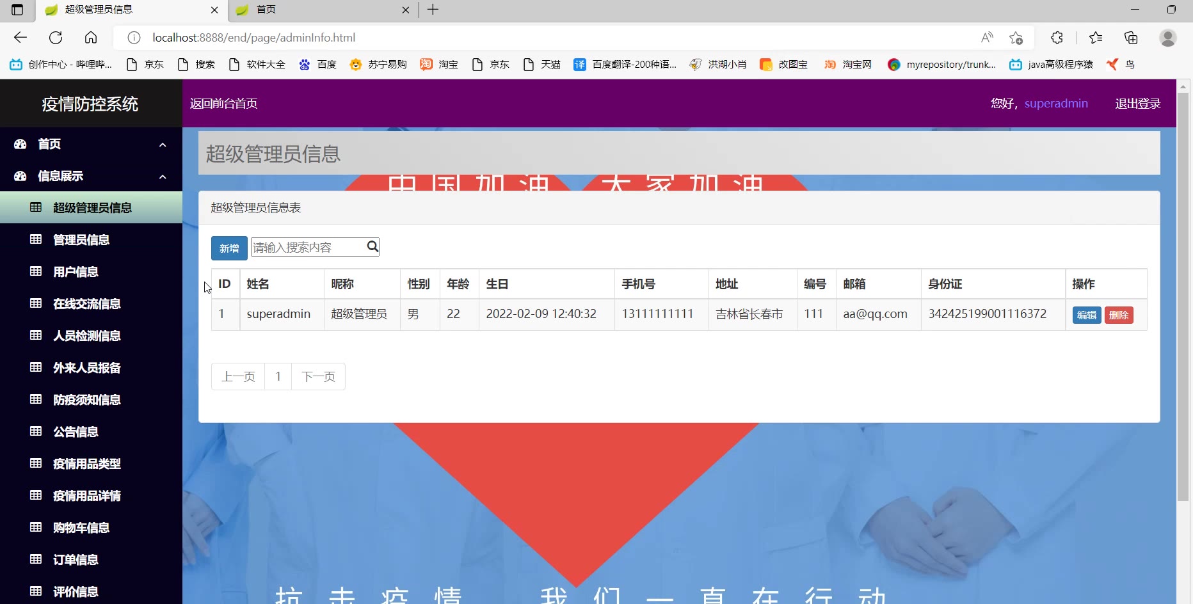Click table icon next to 人员检测信息
This screenshot has height=604, width=1193.
[36, 335]
